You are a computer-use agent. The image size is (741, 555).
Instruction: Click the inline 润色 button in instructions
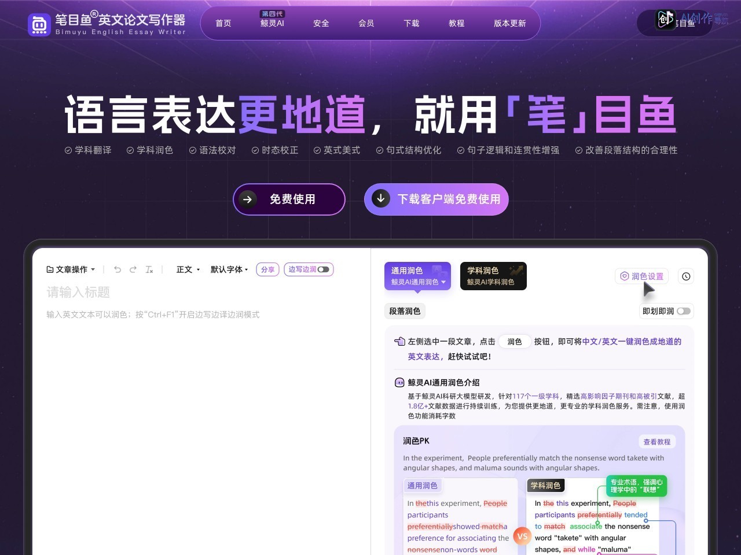[x=515, y=342]
